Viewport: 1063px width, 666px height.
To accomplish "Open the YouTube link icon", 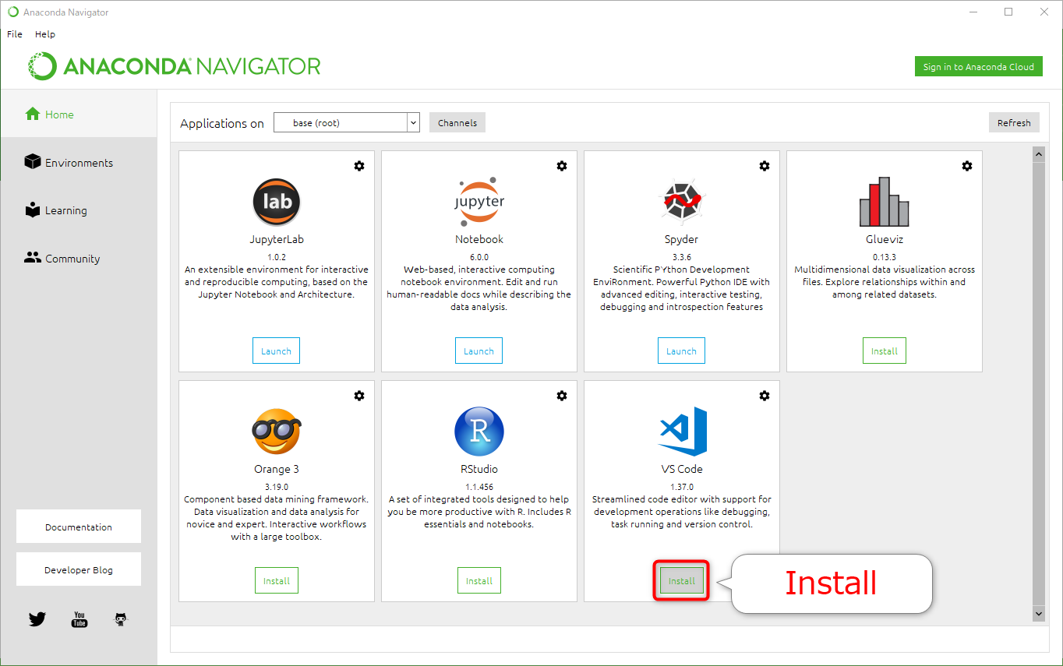I will click(x=79, y=619).
